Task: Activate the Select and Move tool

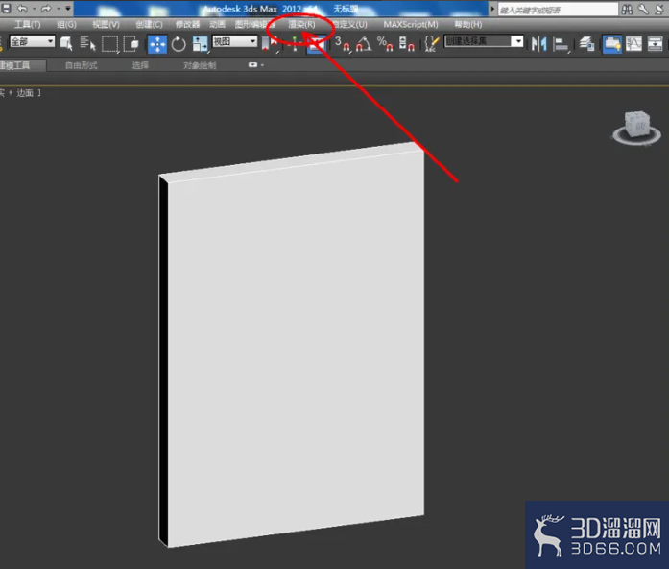Action: [x=157, y=44]
